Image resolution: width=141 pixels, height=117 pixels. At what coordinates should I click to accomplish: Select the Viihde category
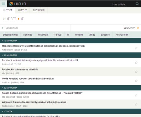[92, 35]
